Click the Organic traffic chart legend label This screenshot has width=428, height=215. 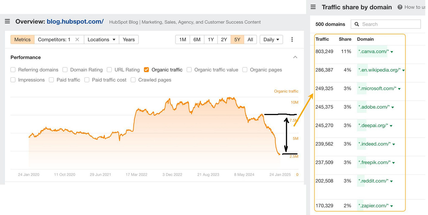tap(286, 91)
